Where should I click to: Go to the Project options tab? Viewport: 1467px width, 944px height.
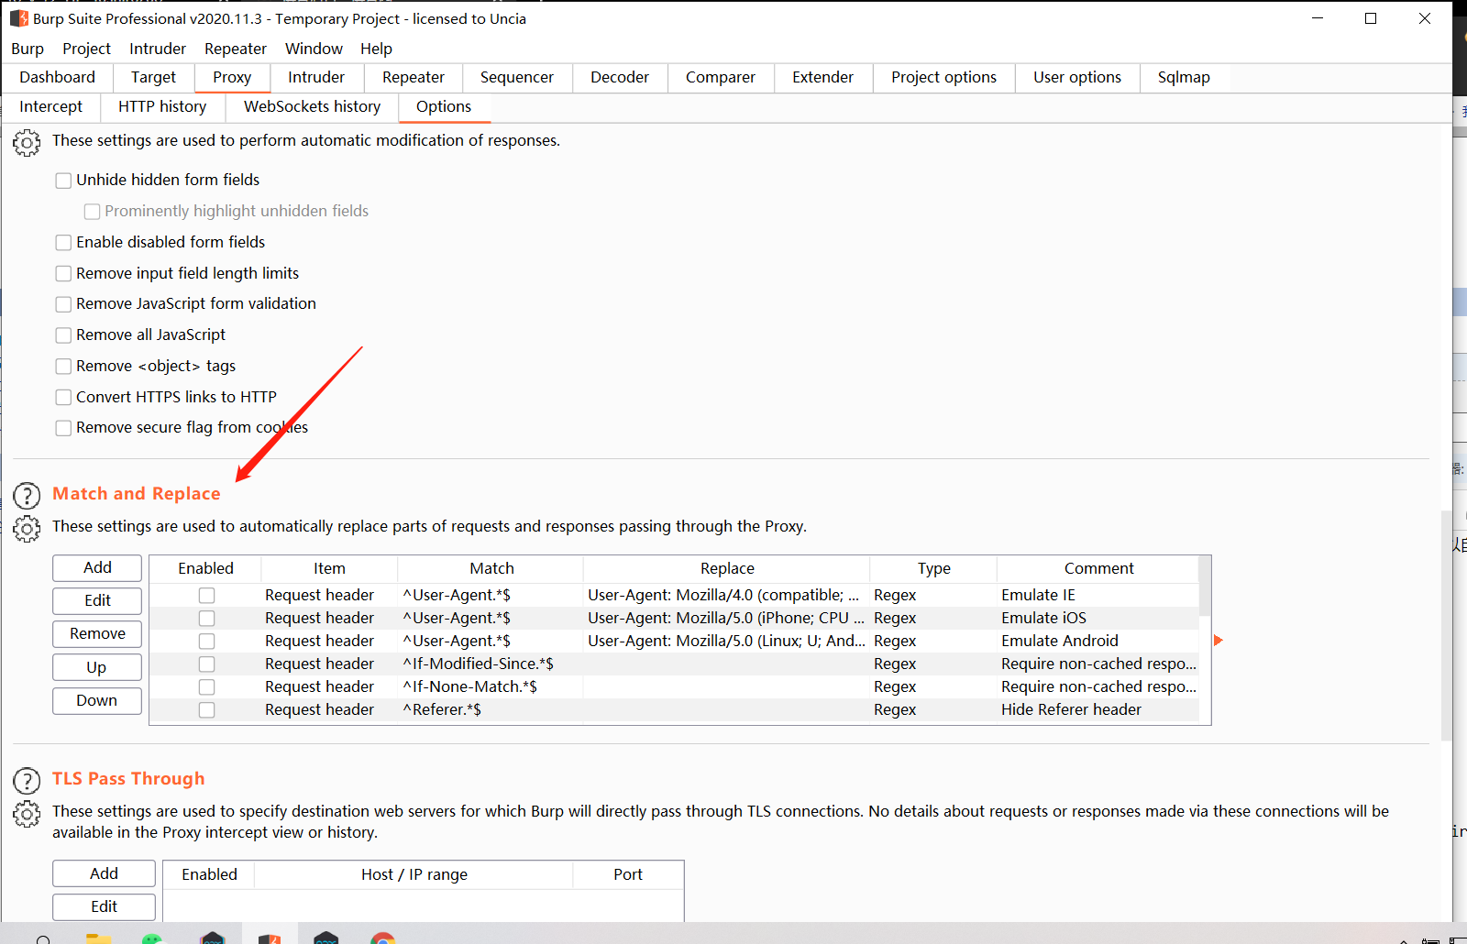943,78
